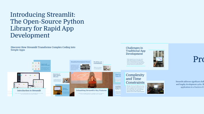
Task: Click the body paragraph in Streamlined Development Process slide
Action: pyautogui.click(x=75, y=67)
